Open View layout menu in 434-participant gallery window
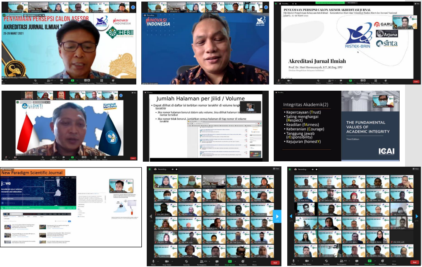Image resolution: width=422 pixels, height=267 pixels. [x=276, y=169]
